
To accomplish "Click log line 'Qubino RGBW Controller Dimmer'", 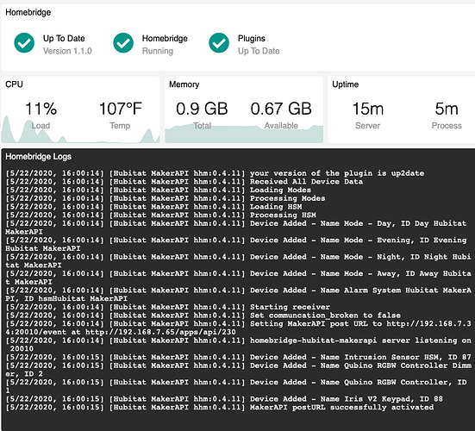I will click(x=238, y=370).
